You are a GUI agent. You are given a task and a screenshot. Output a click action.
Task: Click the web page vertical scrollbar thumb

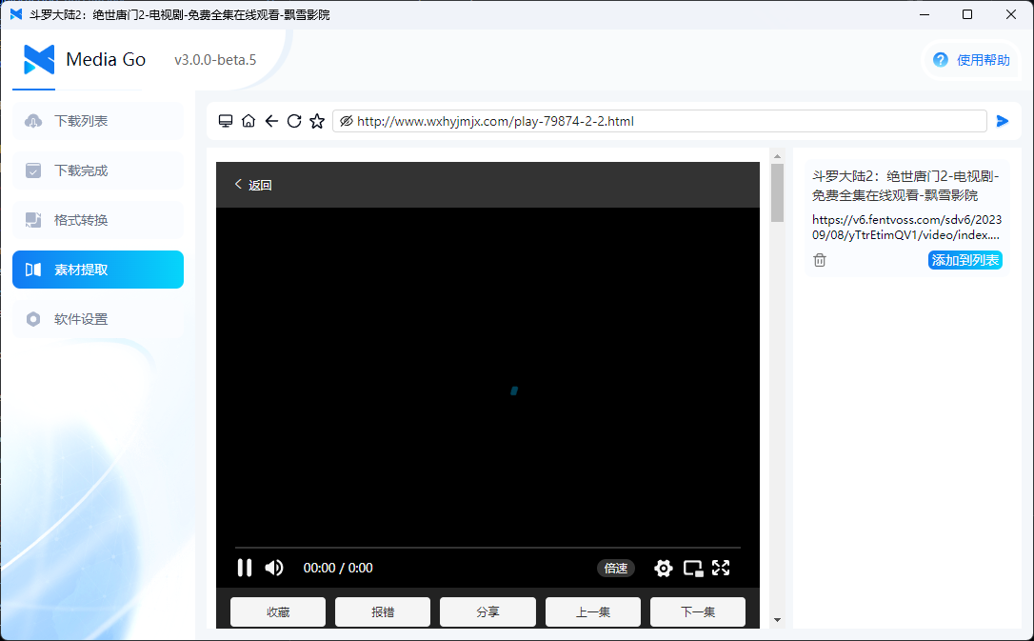[x=778, y=192]
